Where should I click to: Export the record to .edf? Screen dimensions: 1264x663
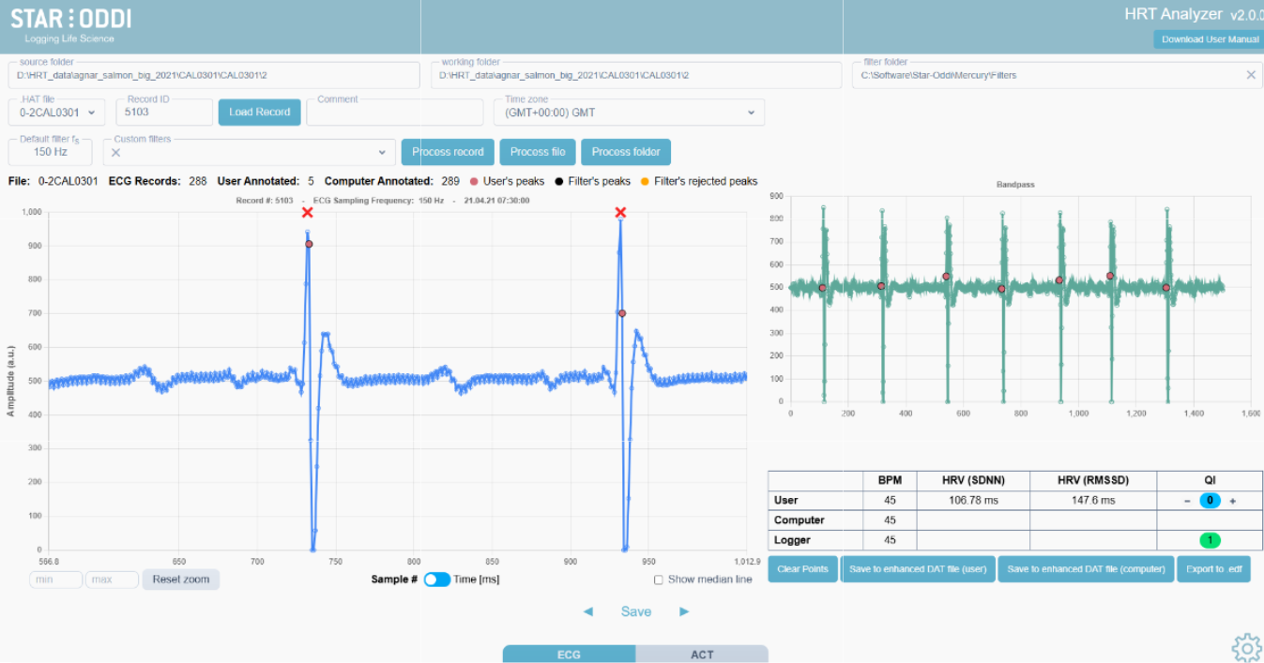click(1214, 569)
